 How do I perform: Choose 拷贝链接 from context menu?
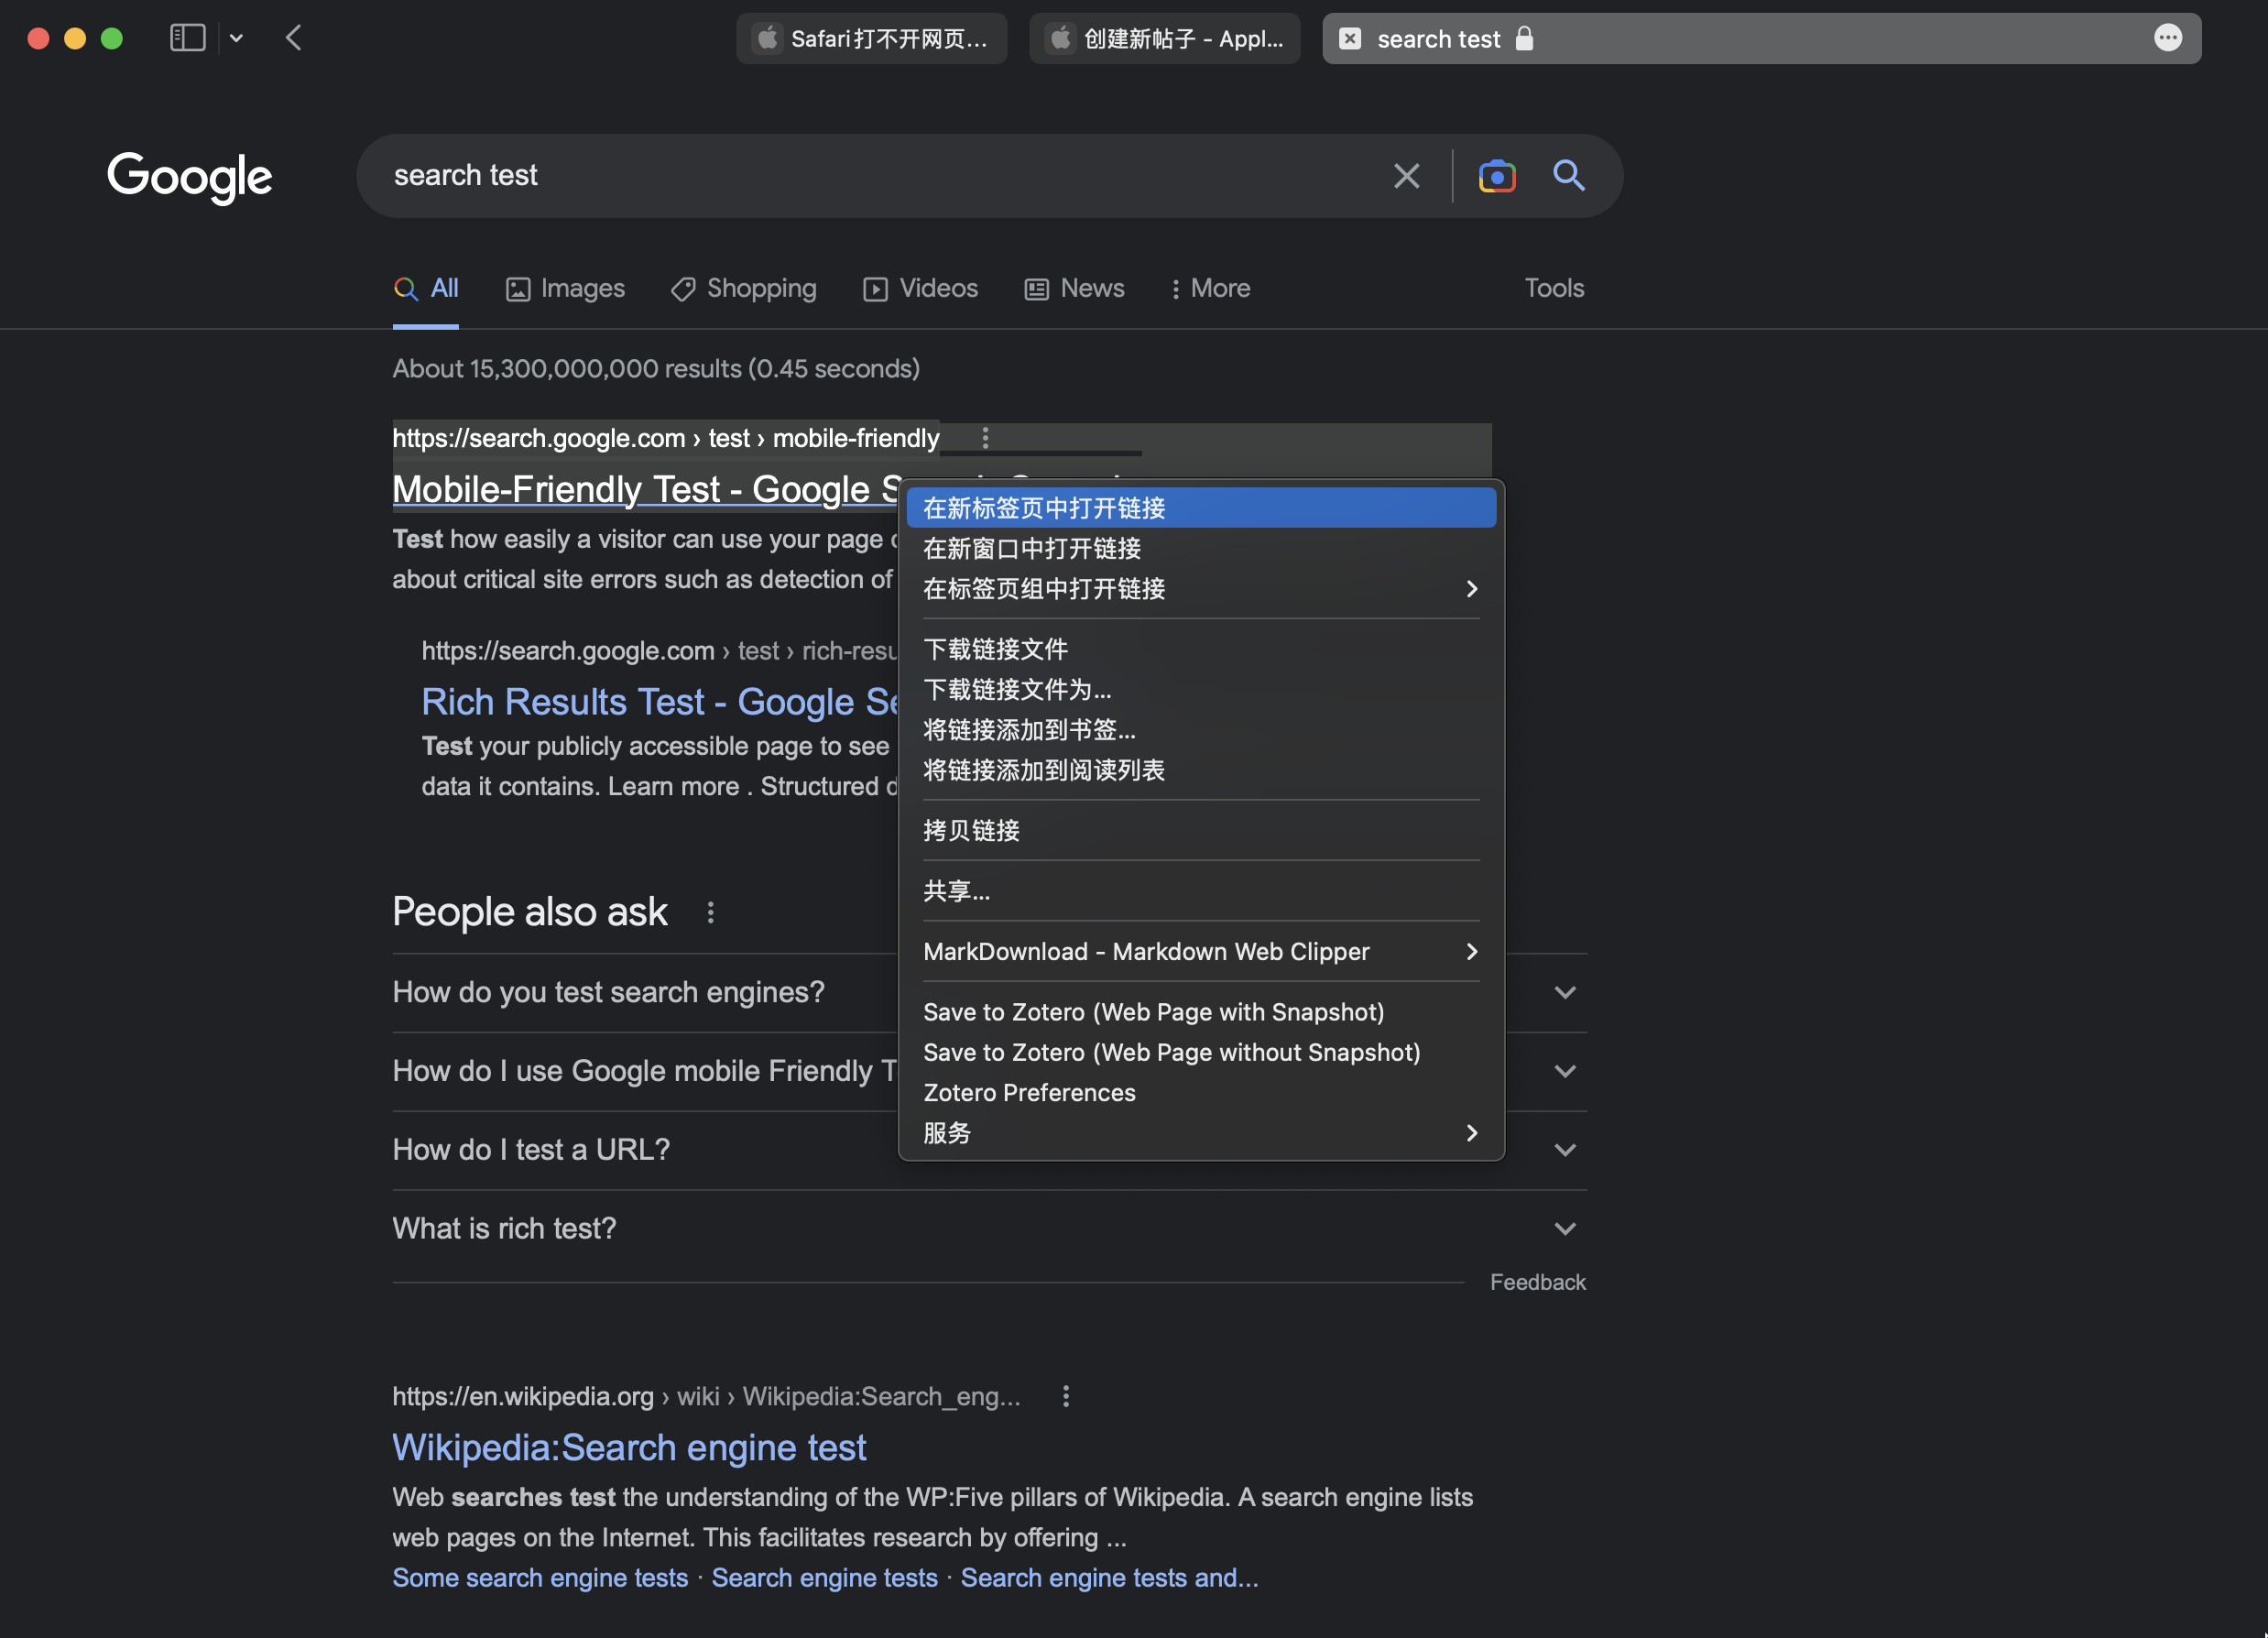pyautogui.click(x=971, y=831)
